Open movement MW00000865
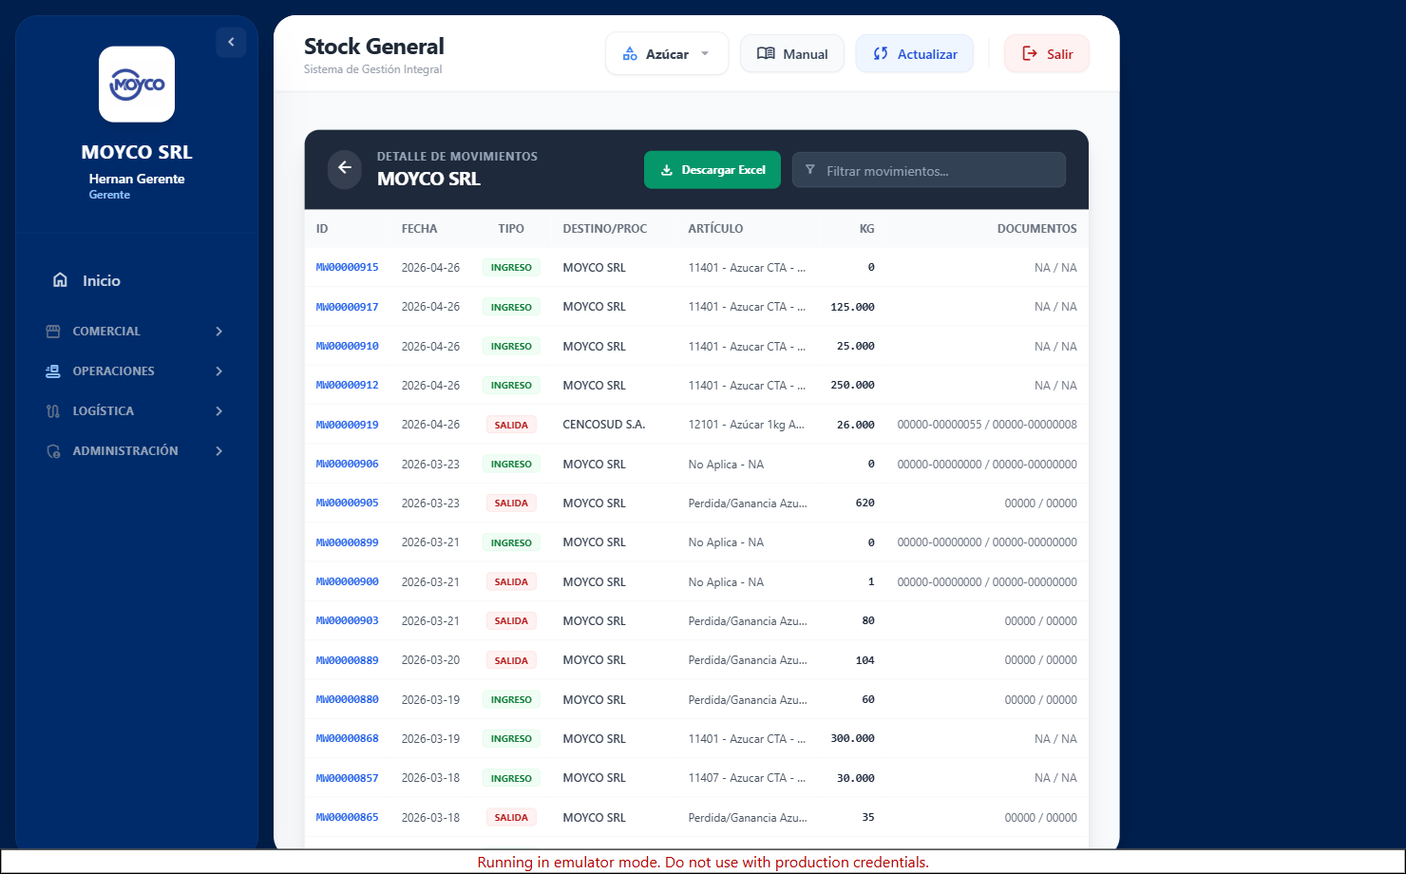The image size is (1406, 874). click(348, 818)
